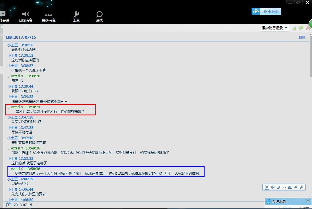Image resolution: width=312 pixels, height=209 pixels.
Task: Open the calendar date picker icon
Action: (x=9, y=205)
